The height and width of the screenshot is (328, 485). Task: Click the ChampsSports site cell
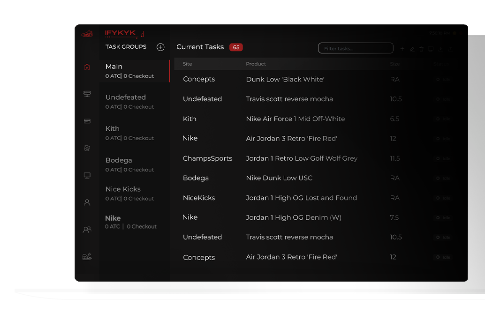(x=207, y=158)
